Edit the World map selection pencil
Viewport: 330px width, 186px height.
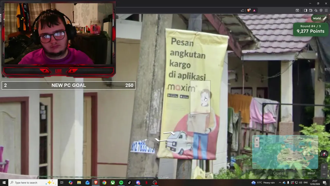coord(325,18)
